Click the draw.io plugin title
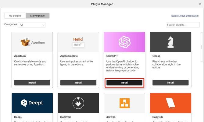Viewport: 204px width, 122px height. (x=111, y=117)
